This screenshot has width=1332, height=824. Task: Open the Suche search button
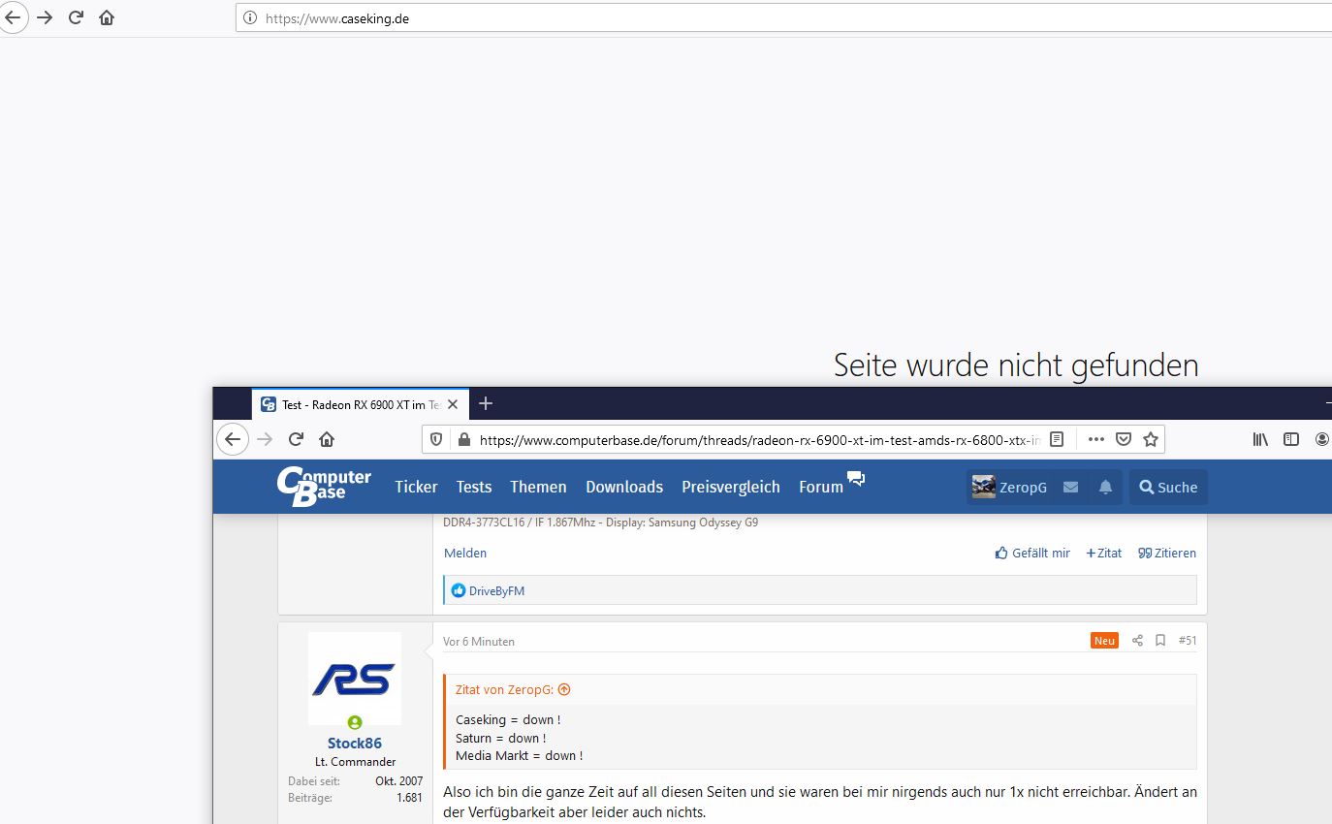point(1168,487)
